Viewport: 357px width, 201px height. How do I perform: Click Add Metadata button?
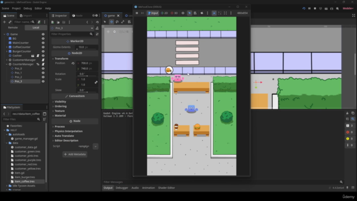[75, 154]
